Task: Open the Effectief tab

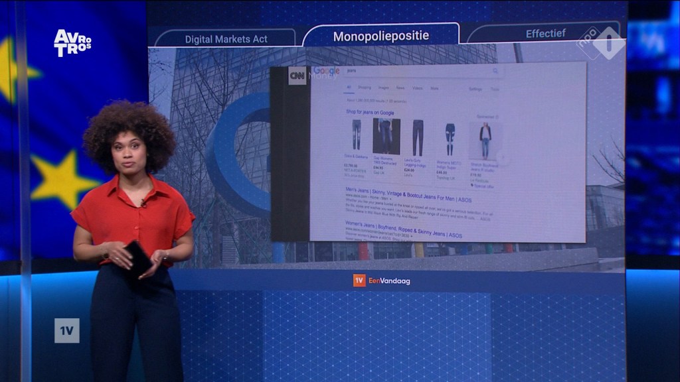Action: pos(546,34)
